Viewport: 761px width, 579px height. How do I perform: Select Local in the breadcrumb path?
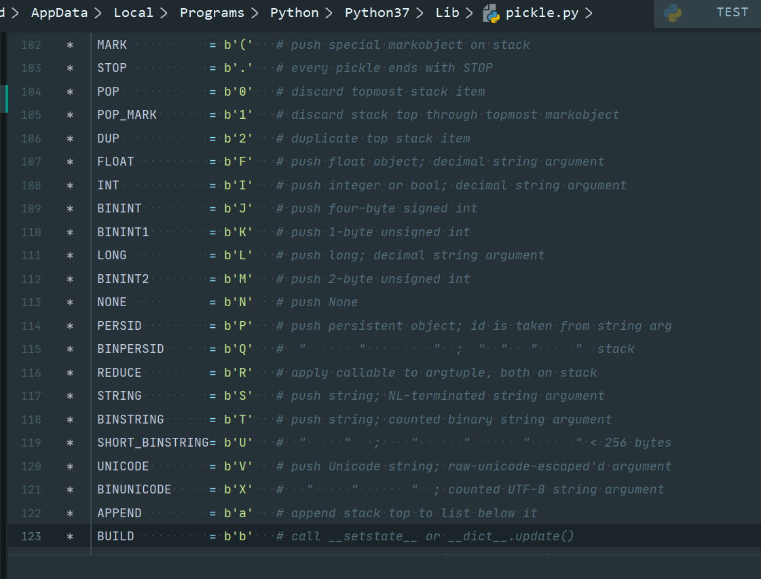pos(133,13)
